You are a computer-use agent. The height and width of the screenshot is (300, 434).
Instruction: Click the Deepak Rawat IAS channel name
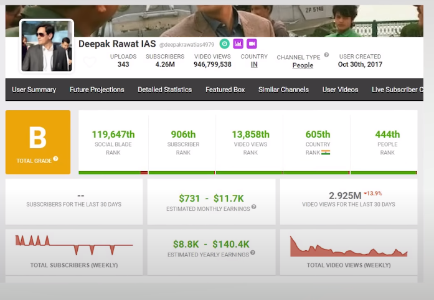117,44
